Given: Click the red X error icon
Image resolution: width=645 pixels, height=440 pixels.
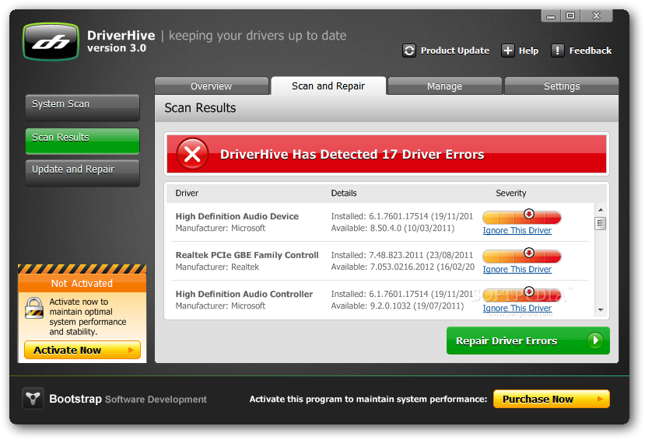Looking at the screenshot, I should pos(192,154).
